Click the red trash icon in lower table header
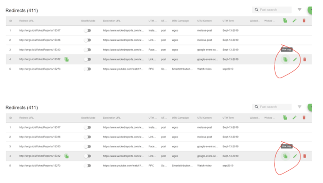 pyautogui.click(x=304, y=117)
